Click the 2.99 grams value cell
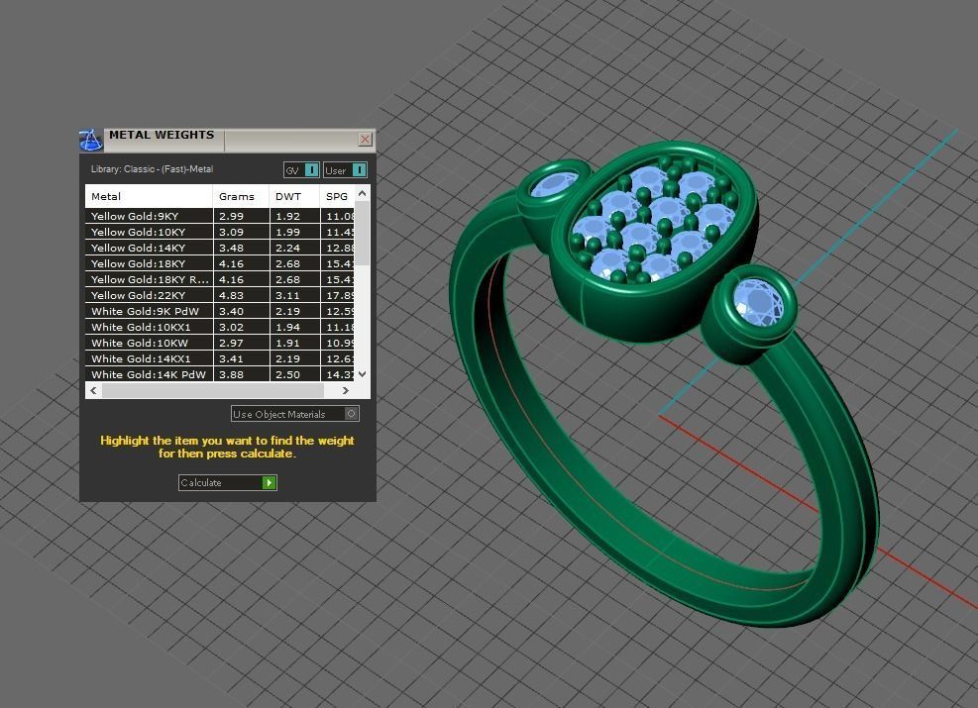 (x=242, y=216)
